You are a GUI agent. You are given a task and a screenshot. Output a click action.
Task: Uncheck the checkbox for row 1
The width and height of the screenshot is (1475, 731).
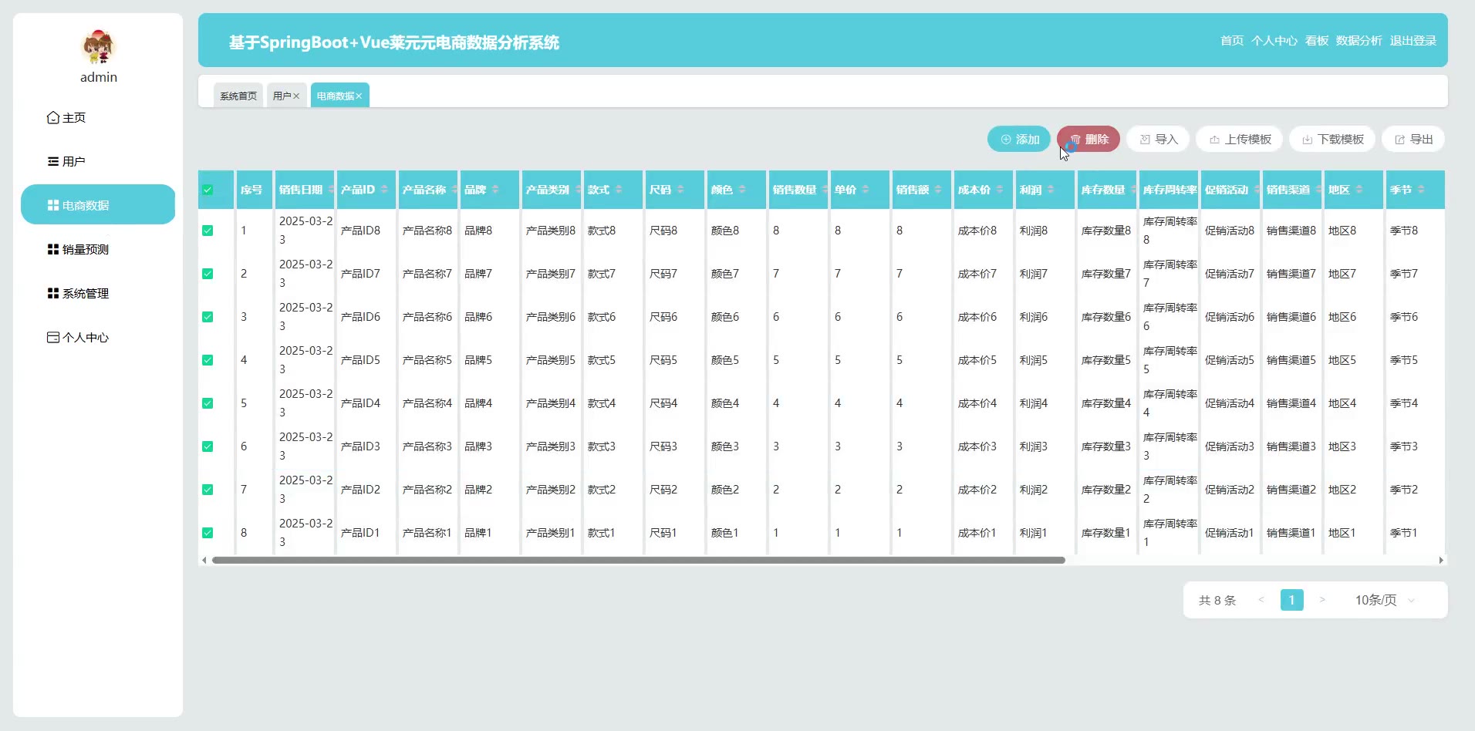click(208, 231)
